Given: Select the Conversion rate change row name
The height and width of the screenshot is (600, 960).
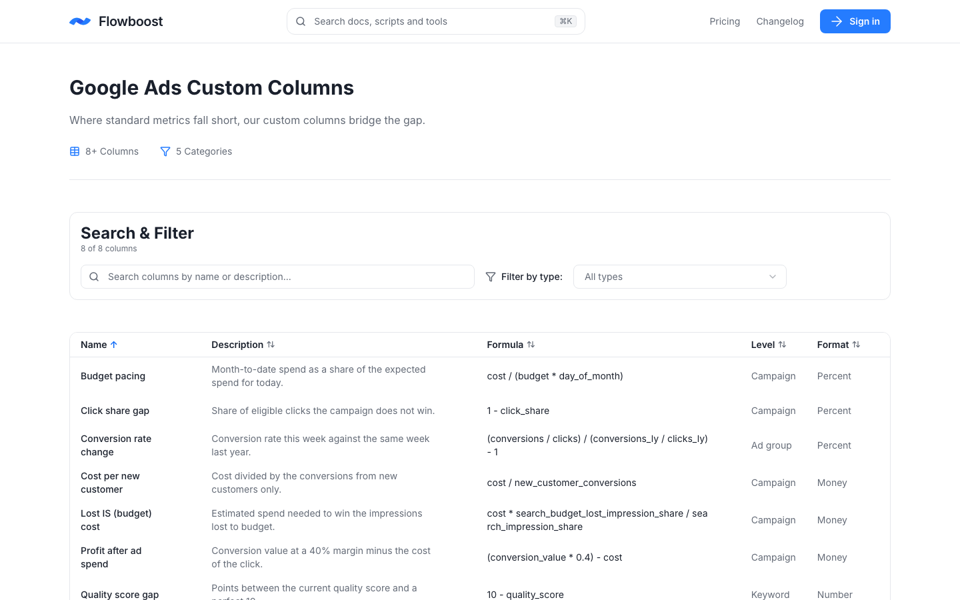Looking at the screenshot, I should coord(116,445).
